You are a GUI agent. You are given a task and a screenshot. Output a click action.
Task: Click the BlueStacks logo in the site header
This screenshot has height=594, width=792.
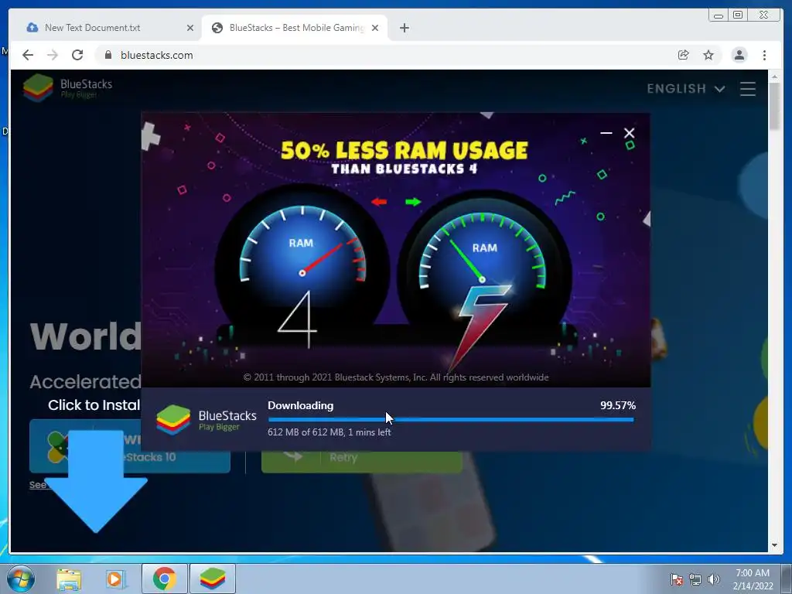click(68, 88)
